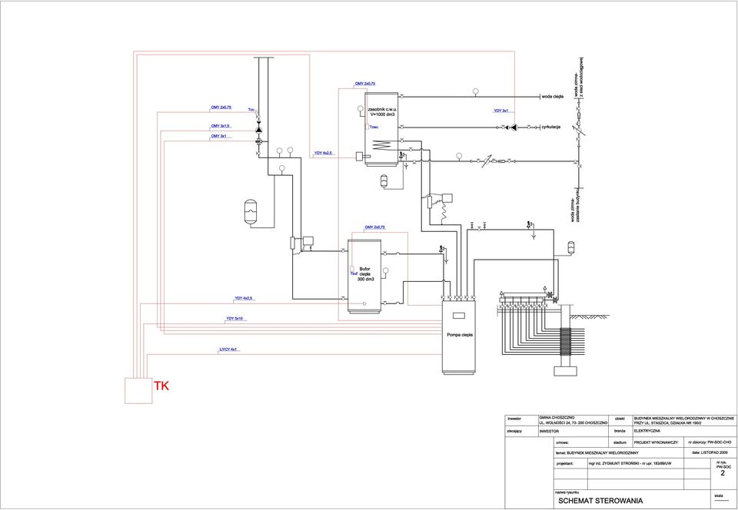
Task: Click the Tbuf sensor label
Action: pos(354,273)
